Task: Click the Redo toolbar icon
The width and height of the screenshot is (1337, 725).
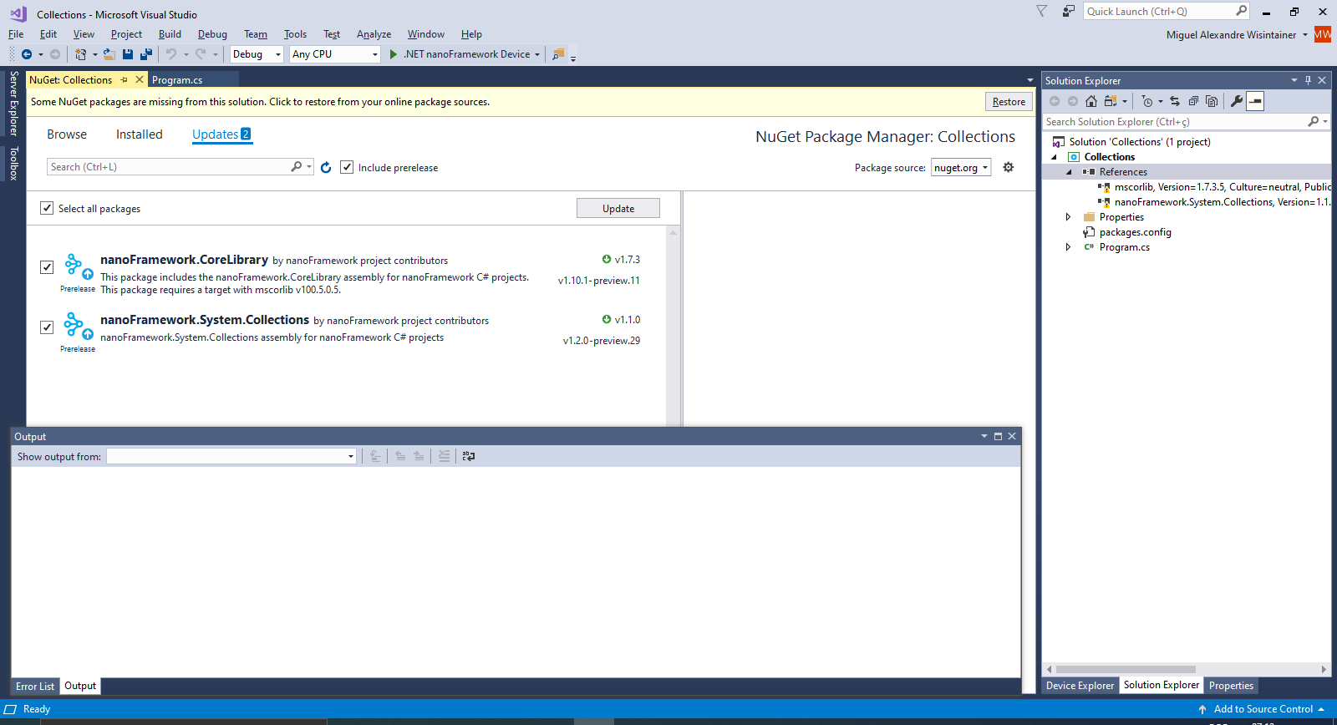Action: pyautogui.click(x=201, y=54)
